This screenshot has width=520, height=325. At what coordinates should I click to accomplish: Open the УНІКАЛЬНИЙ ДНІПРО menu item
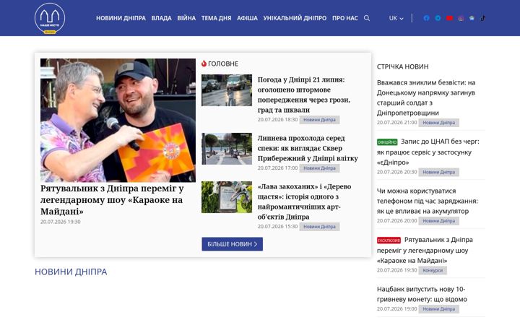coord(295,18)
